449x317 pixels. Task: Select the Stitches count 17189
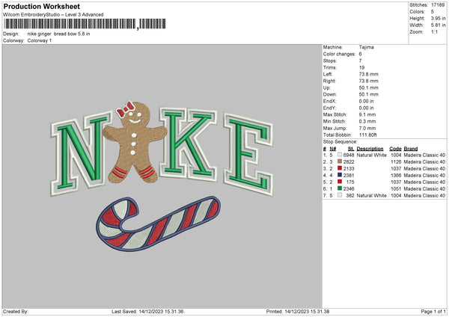point(438,5)
